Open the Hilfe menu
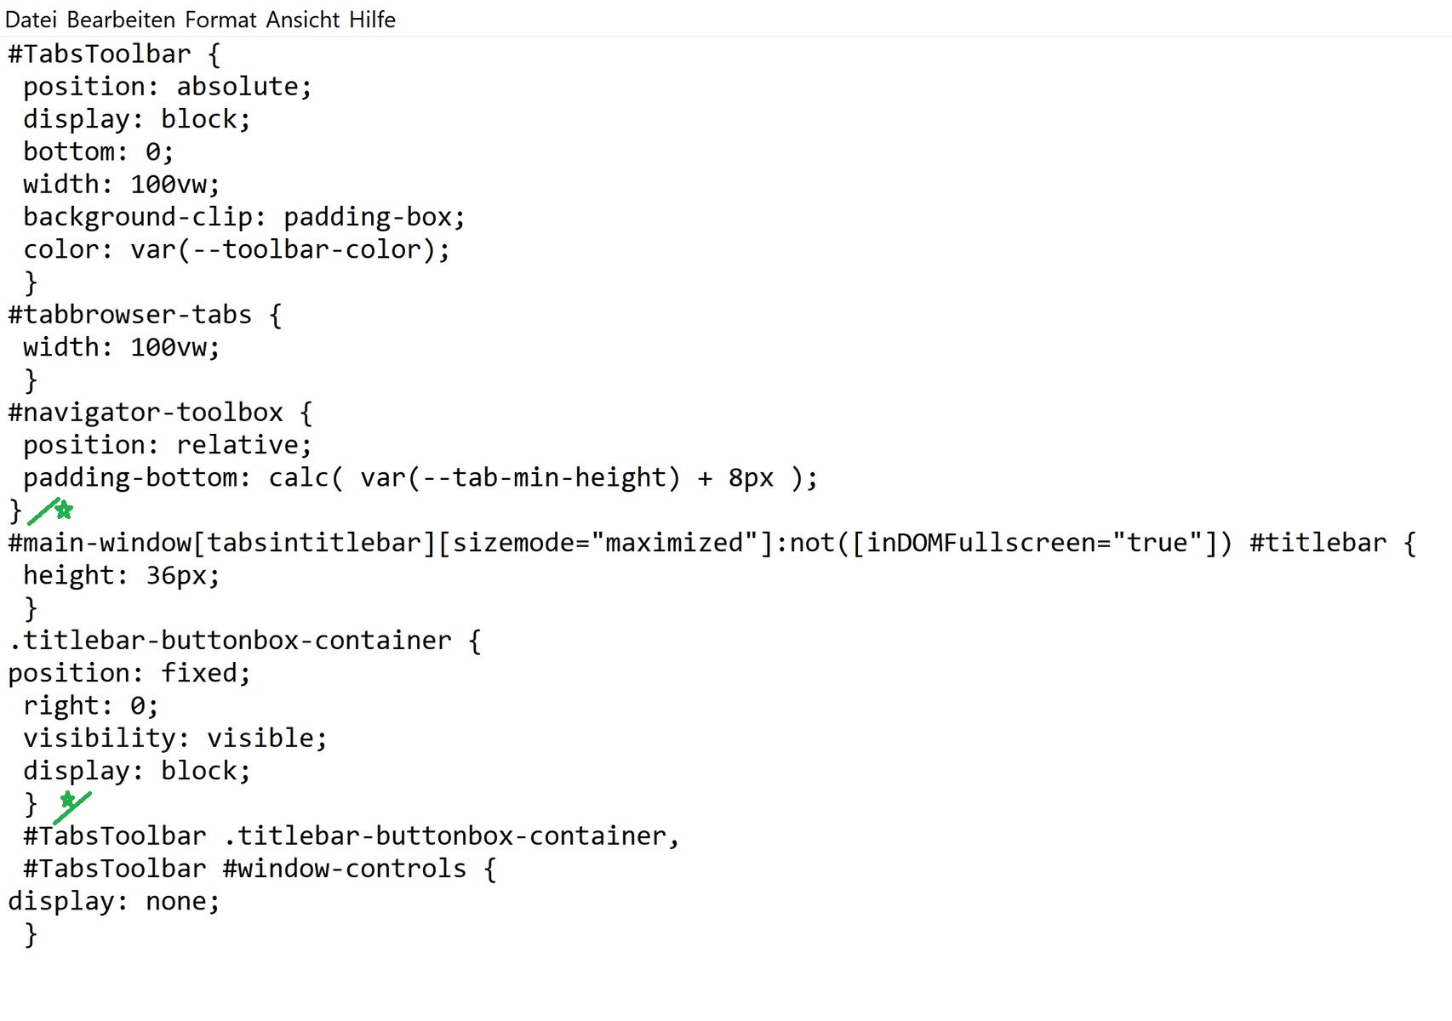1452x1021 pixels. [372, 20]
